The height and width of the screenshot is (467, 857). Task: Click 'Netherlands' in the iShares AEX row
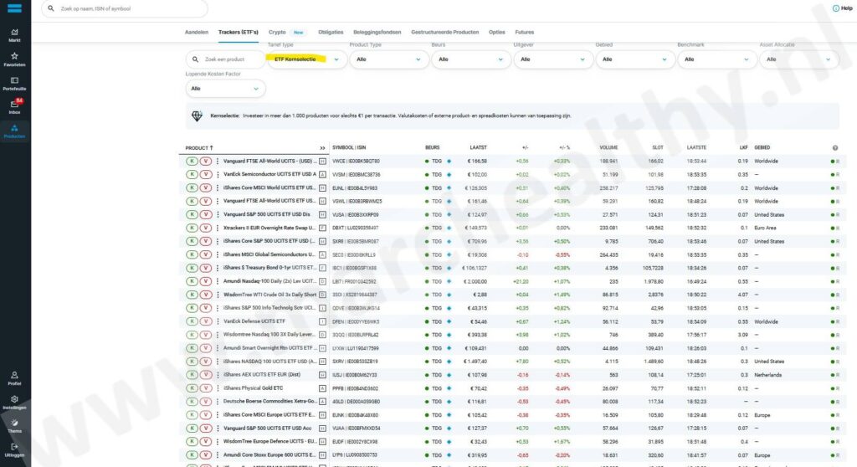point(768,375)
